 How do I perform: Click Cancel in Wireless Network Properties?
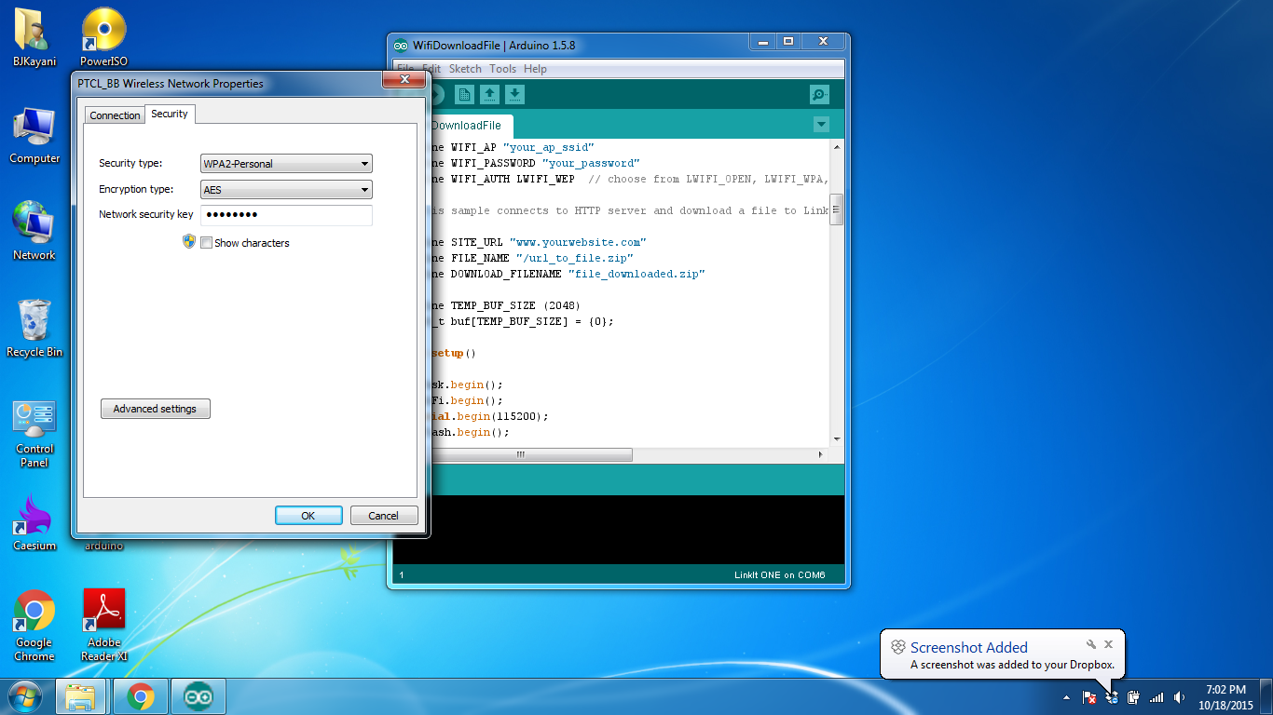(383, 516)
